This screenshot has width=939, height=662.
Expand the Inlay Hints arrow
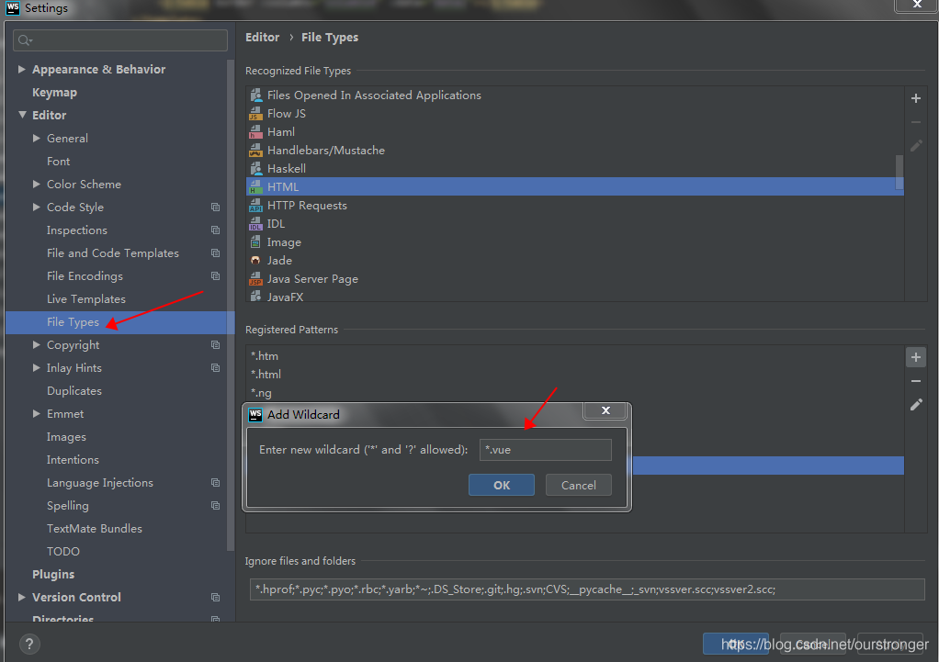click(x=37, y=367)
